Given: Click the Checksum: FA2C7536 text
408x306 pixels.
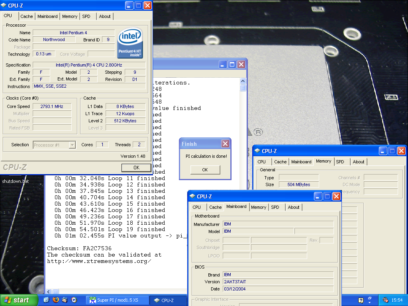Looking at the screenshot, I should [x=79, y=248].
